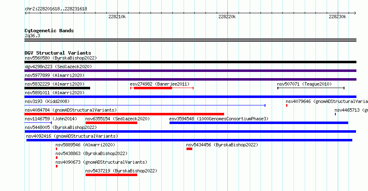Select the tiny red nsv4090673 marker

click(57, 166)
